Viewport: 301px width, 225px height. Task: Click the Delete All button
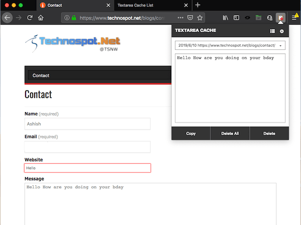[230, 134]
